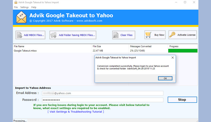
Task: Open the Settings menu
Action: (x=24, y=7)
